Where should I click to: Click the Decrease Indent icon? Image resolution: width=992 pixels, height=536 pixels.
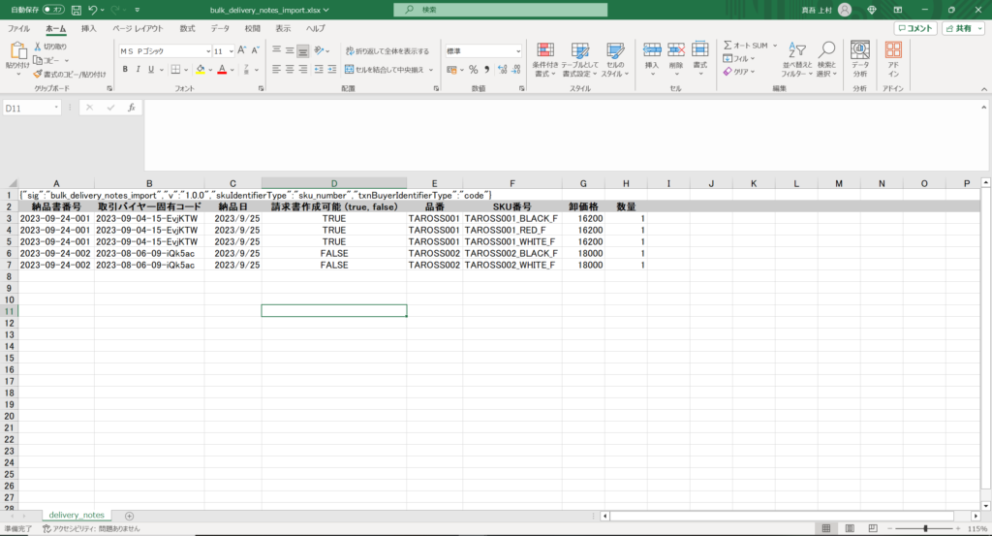[318, 70]
